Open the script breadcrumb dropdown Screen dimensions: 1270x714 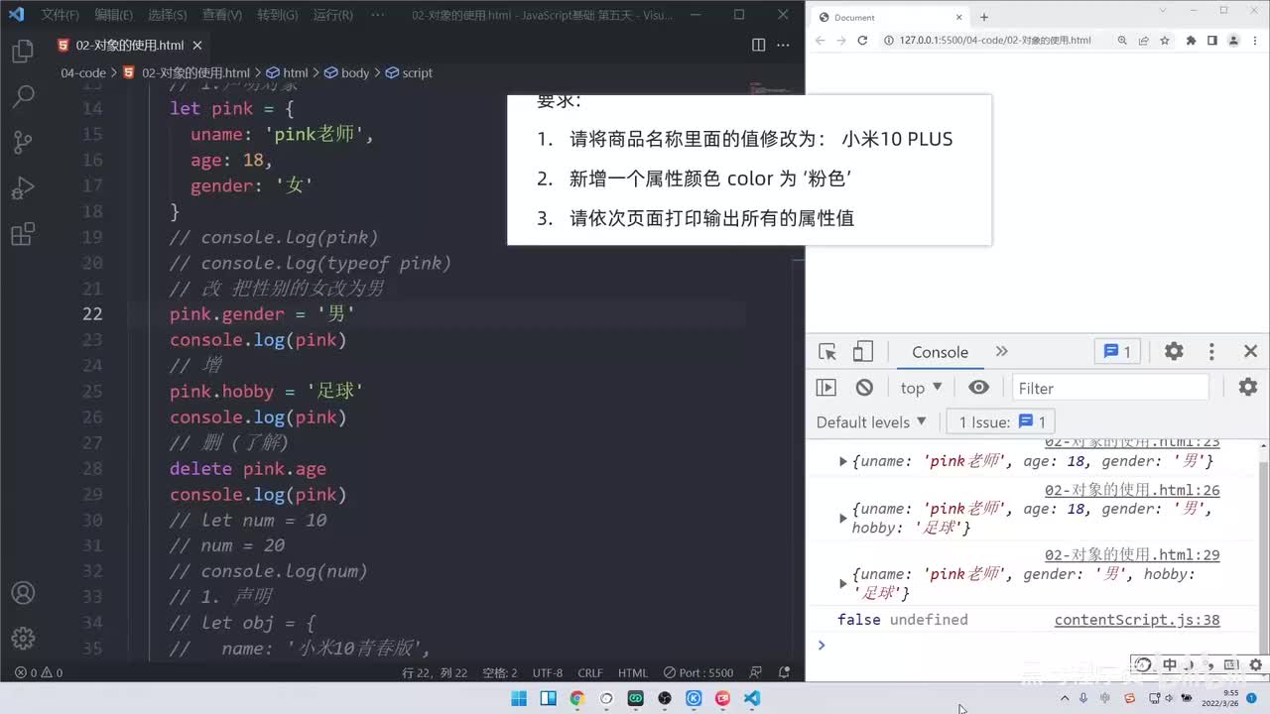click(410, 72)
